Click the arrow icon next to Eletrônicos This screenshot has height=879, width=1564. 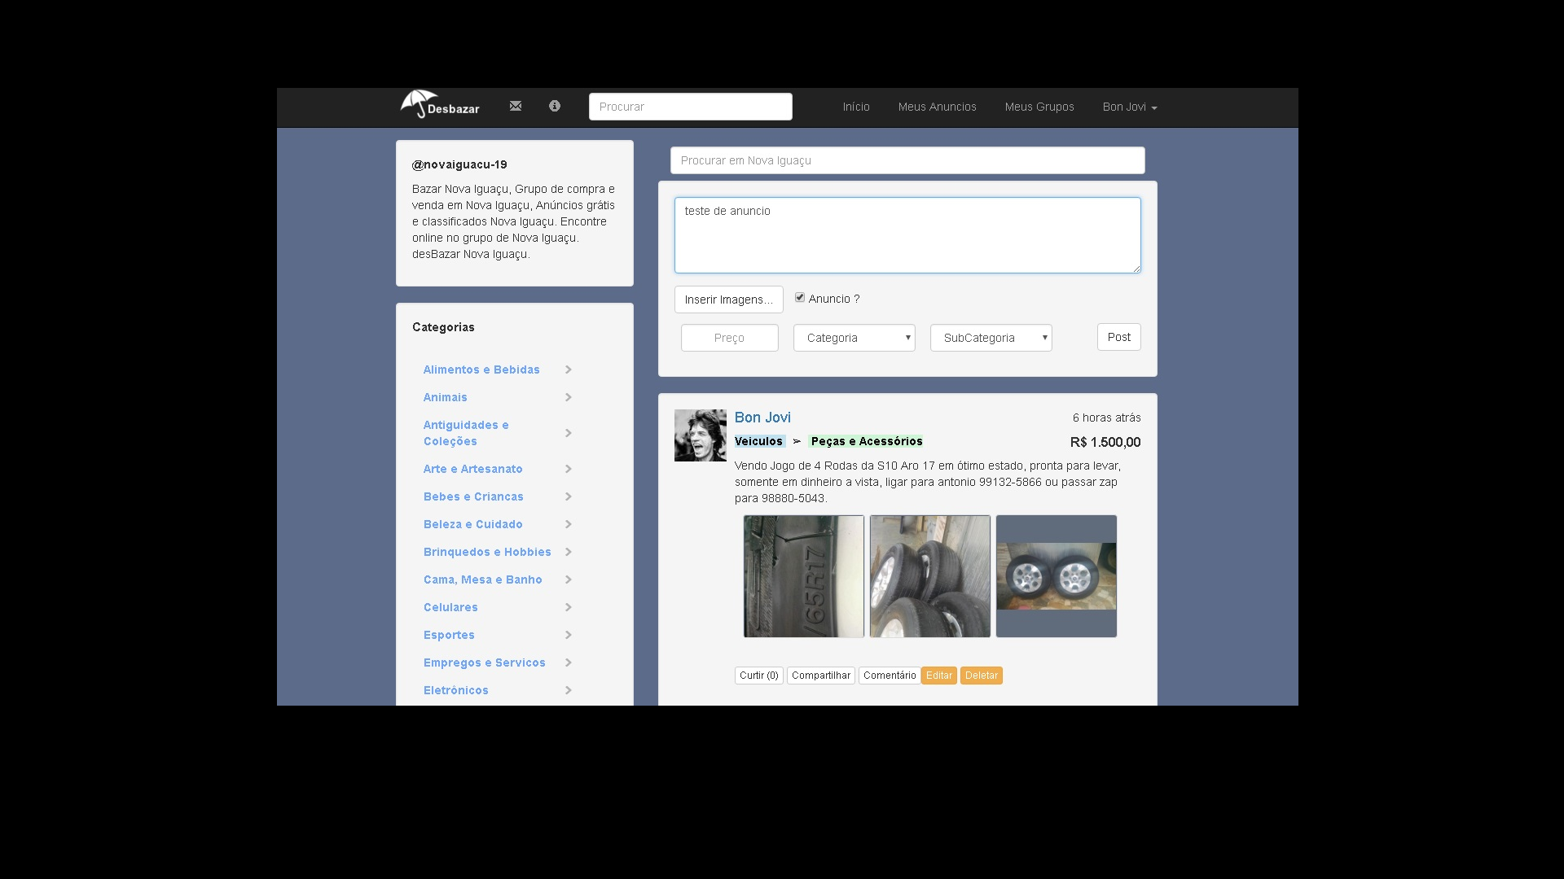point(568,689)
